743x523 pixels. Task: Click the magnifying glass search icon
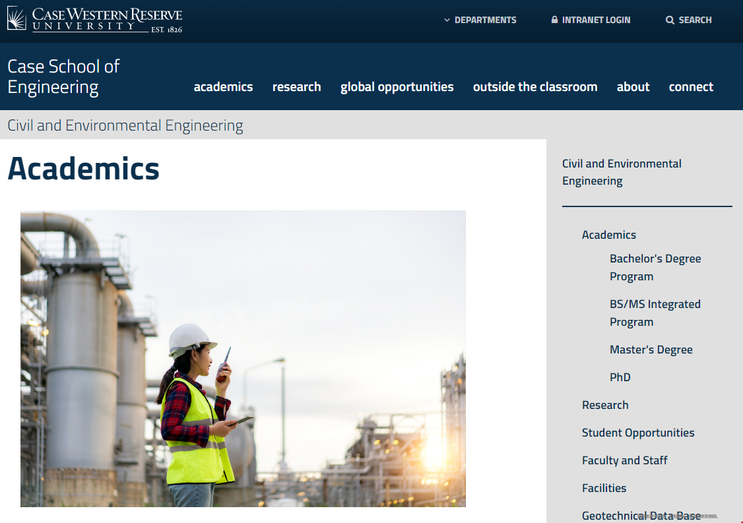tap(670, 20)
